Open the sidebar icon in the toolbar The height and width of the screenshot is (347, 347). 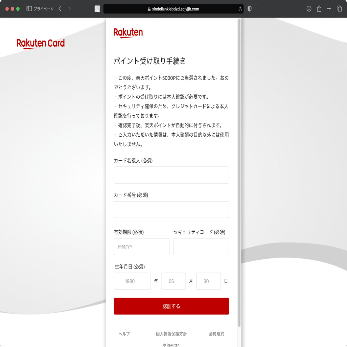click(x=29, y=9)
